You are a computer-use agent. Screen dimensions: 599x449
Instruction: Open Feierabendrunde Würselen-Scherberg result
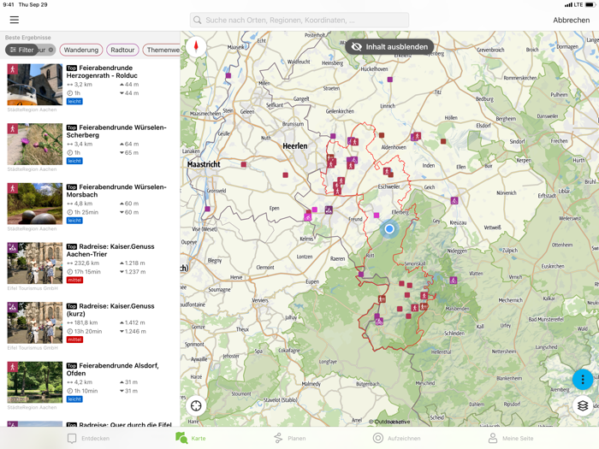(90, 147)
